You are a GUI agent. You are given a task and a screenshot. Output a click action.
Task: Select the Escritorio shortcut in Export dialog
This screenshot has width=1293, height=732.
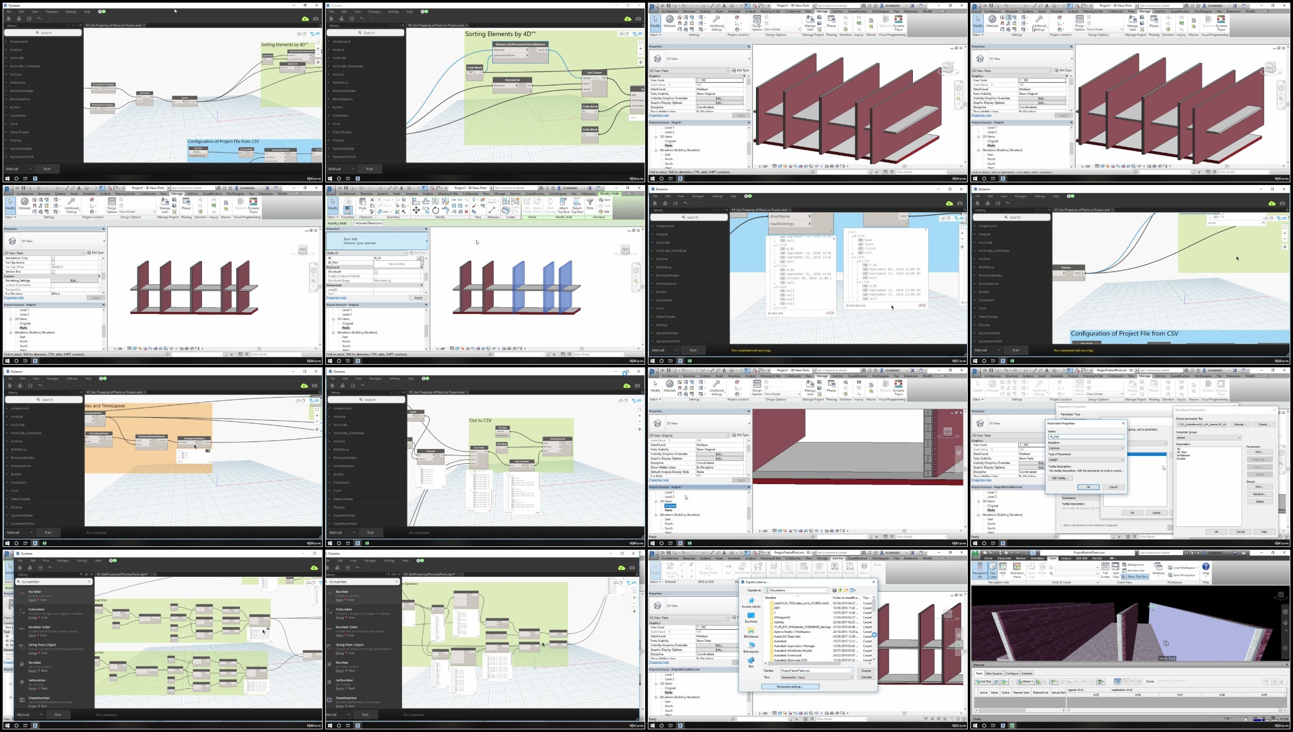tap(751, 617)
